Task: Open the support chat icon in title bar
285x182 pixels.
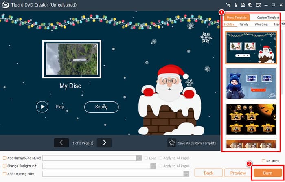Action: tap(250, 5)
